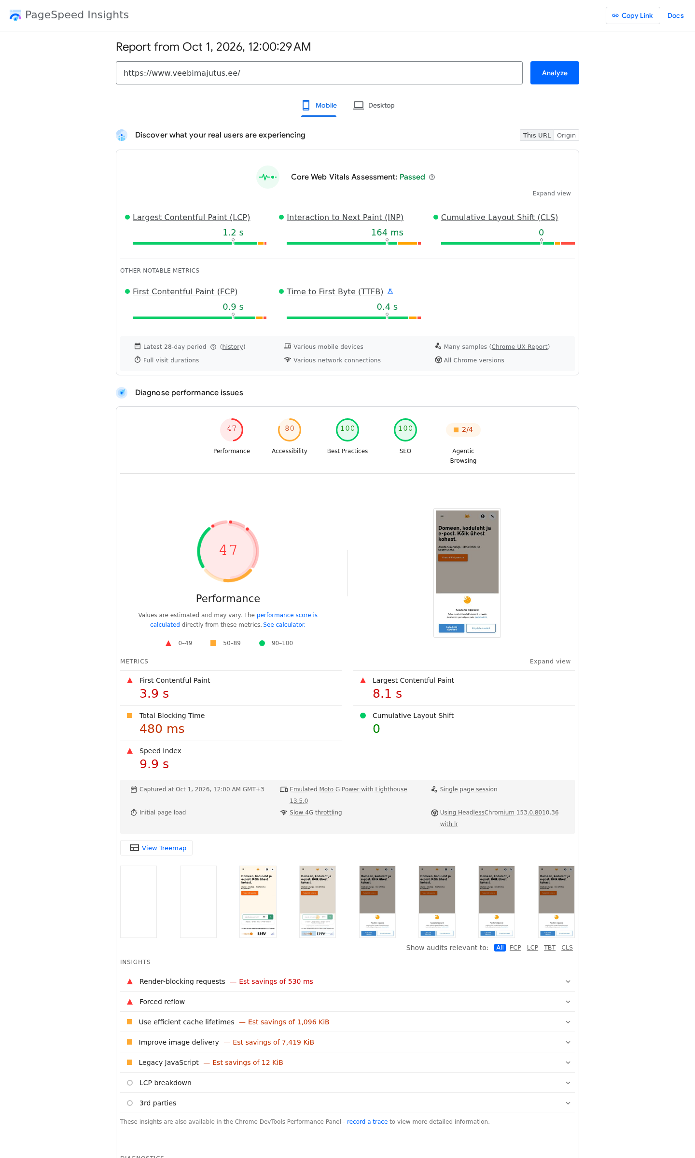The image size is (695, 1158).
Task: Open the View Treemap button
Action: pyautogui.click(x=156, y=848)
